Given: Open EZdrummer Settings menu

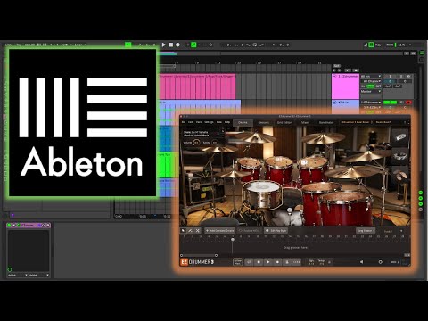Looking at the screenshot, I should [x=209, y=122].
